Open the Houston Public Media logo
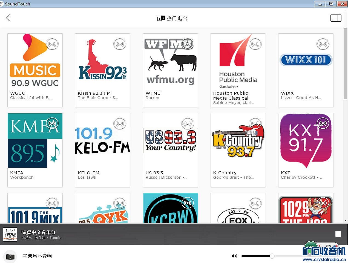Viewport: 348px width, 263px height. (x=238, y=61)
